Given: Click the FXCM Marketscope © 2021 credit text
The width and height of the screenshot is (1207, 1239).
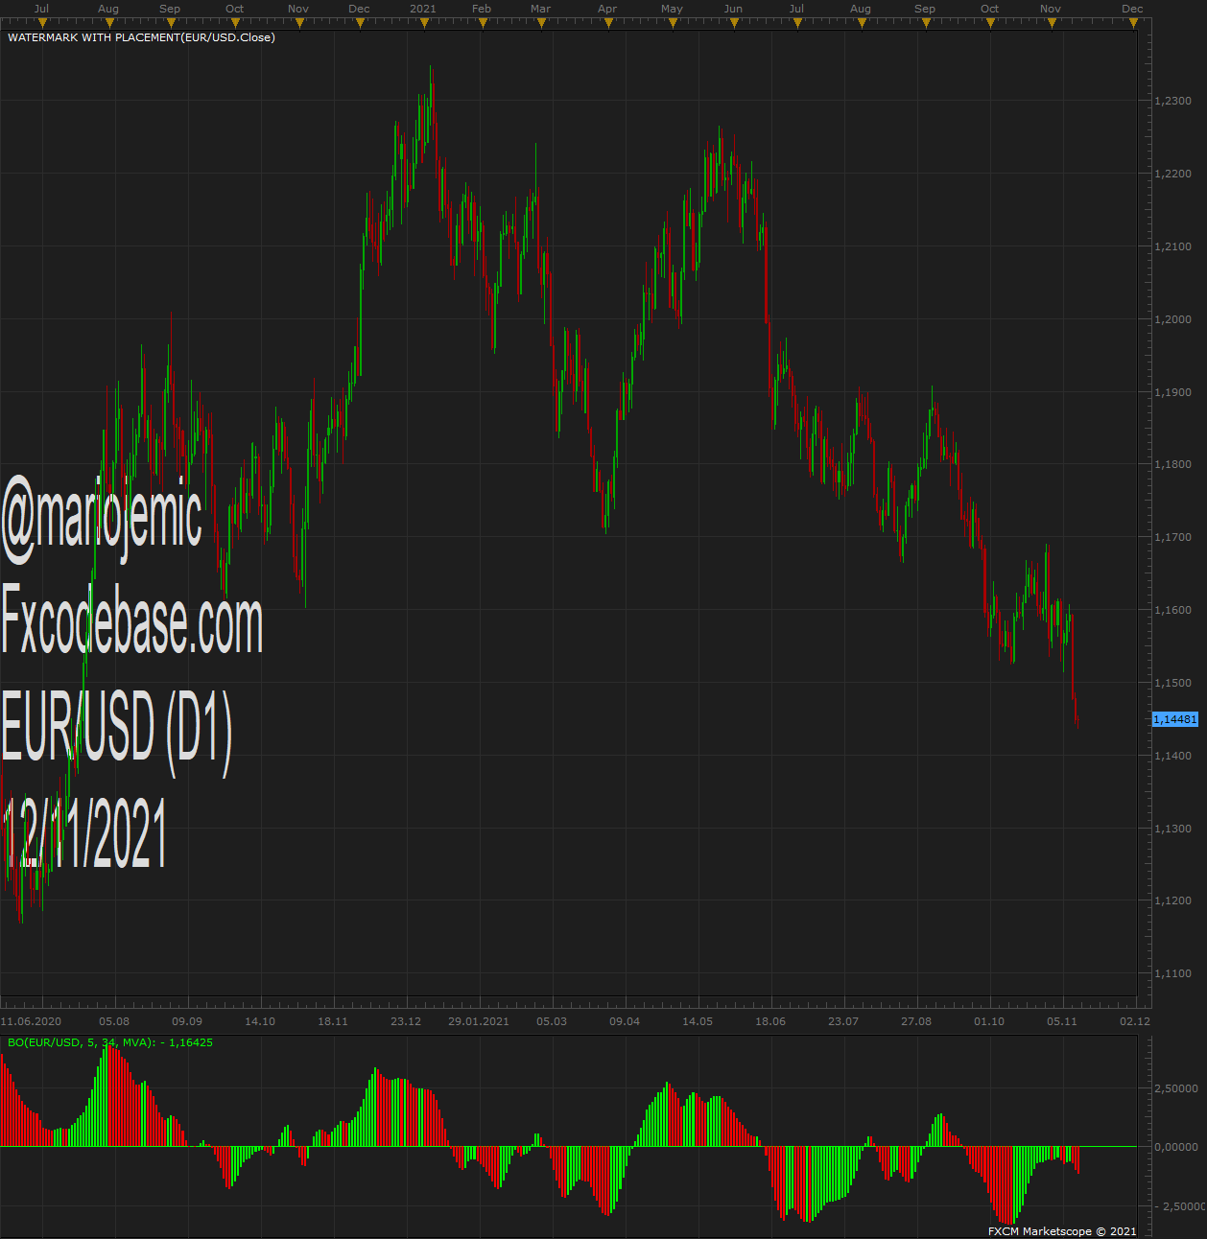Looking at the screenshot, I should click(x=1062, y=1231).
